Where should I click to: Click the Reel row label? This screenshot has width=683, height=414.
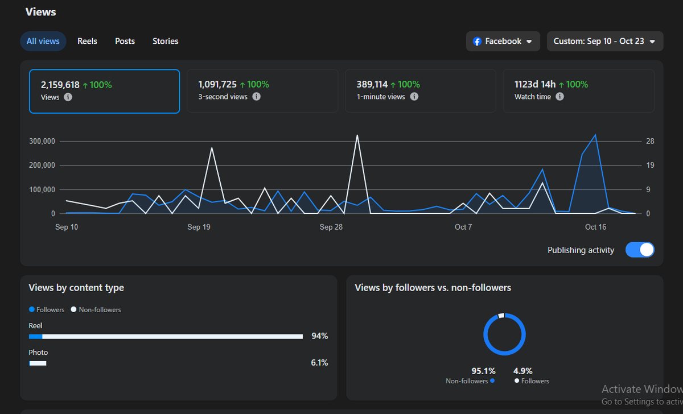tap(35, 326)
